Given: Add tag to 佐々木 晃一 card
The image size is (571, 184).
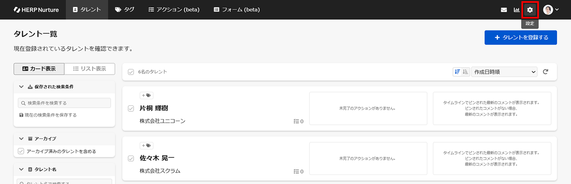Looking at the screenshot, I should [x=146, y=146].
